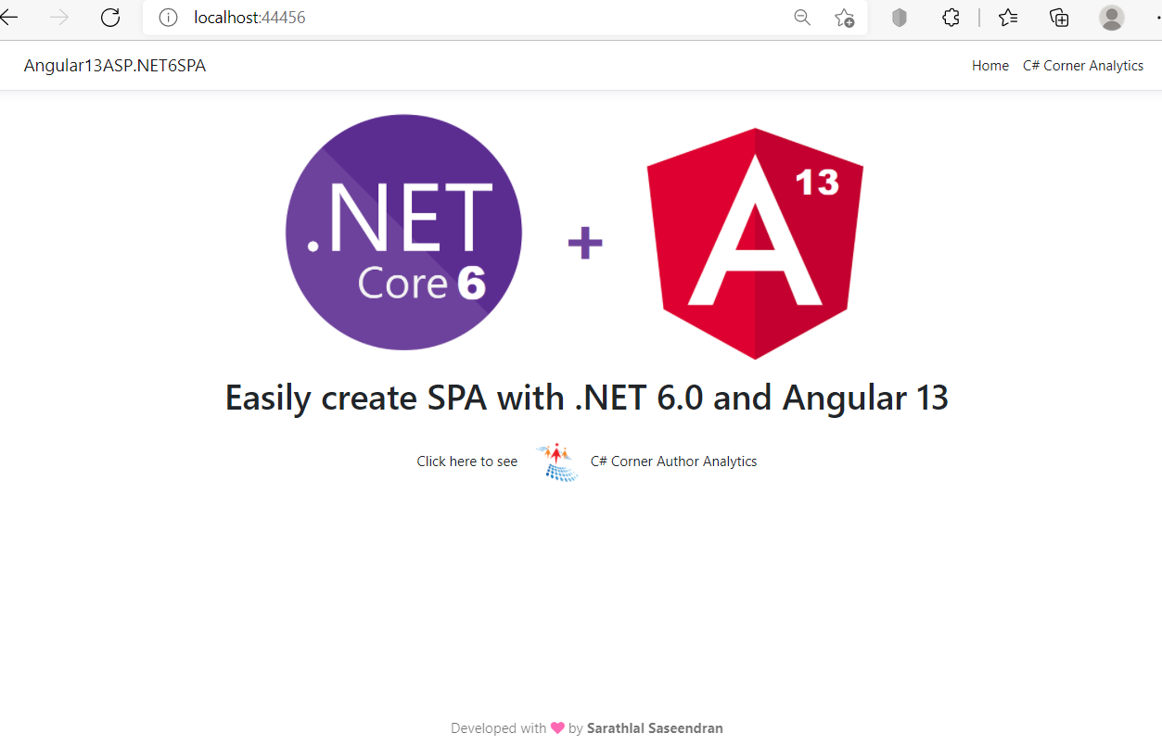Click the browser profile avatar

coord(1111,18)
